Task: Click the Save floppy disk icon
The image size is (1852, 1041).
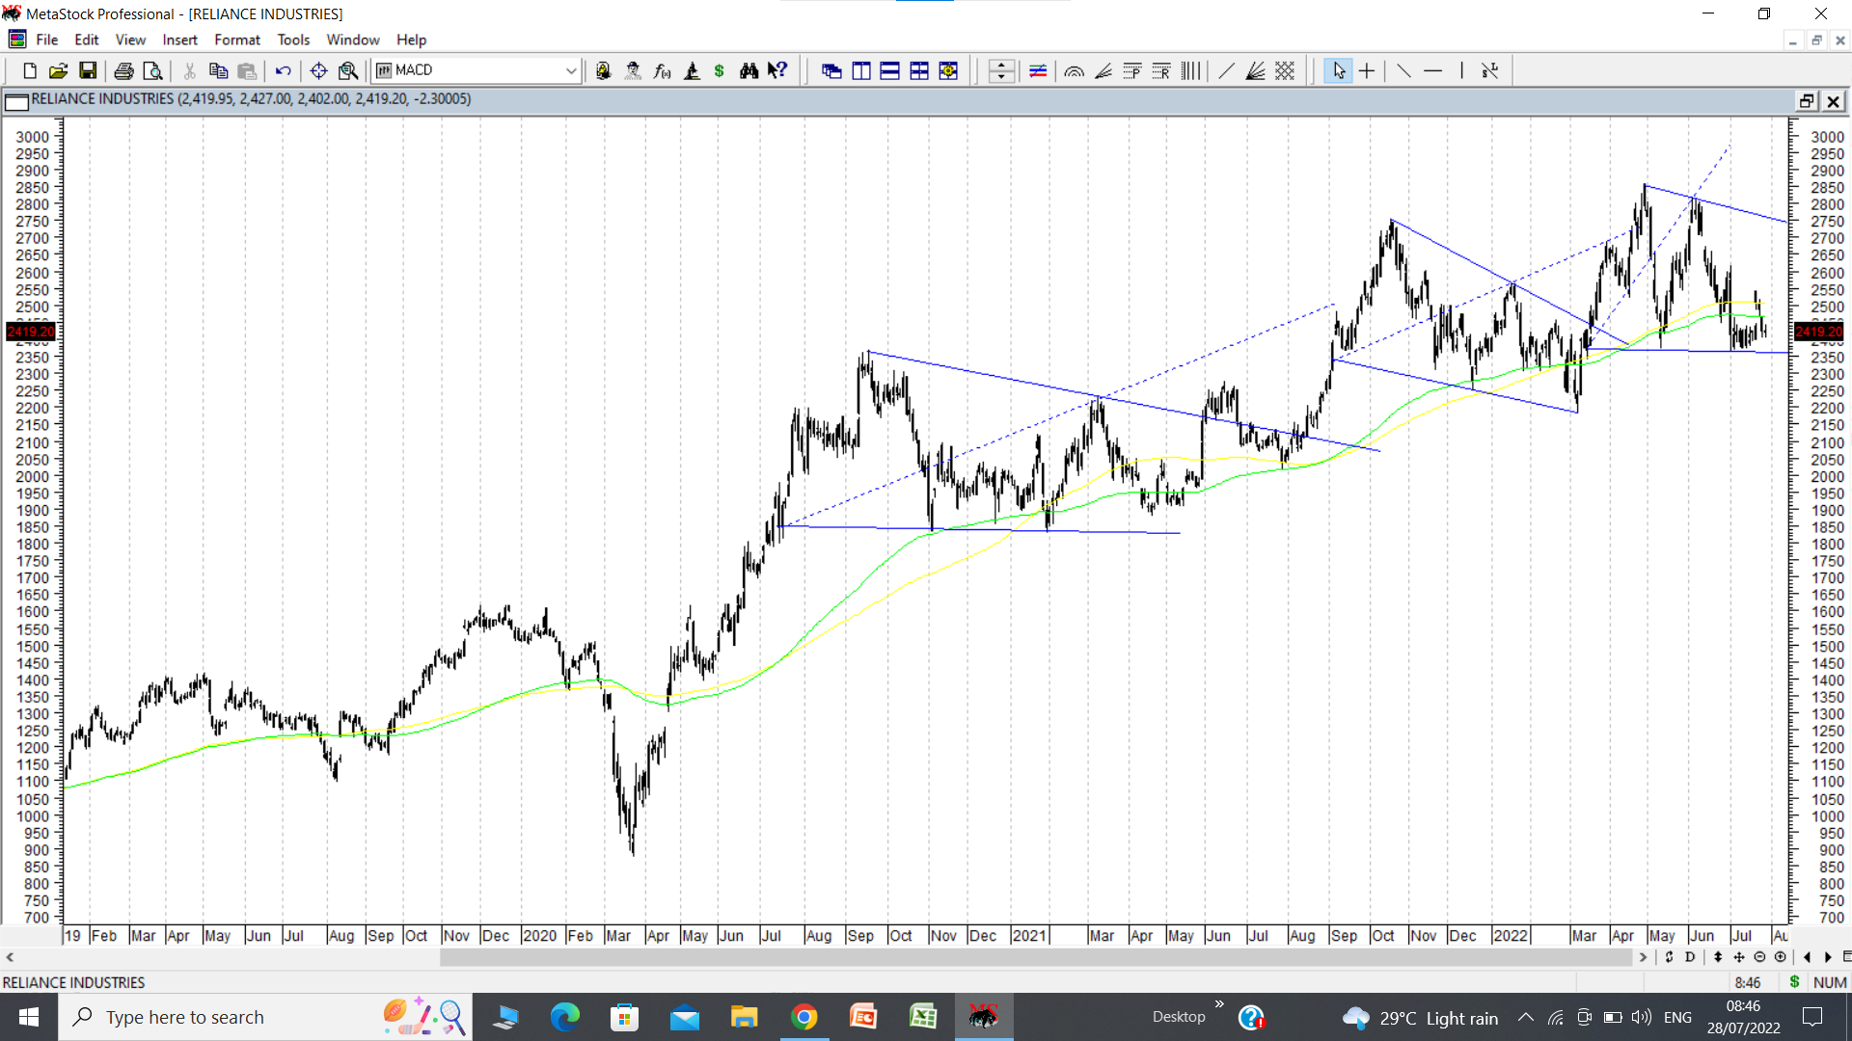Action: point(88,70)
